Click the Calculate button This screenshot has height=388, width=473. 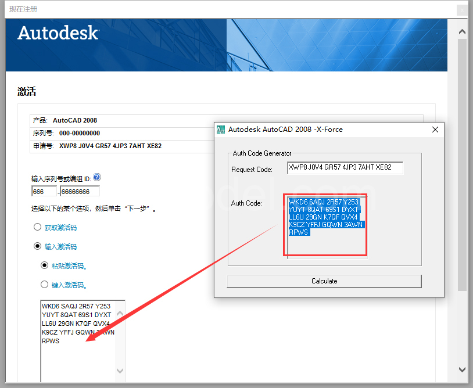pyautogui.click(x=324, y=281)
